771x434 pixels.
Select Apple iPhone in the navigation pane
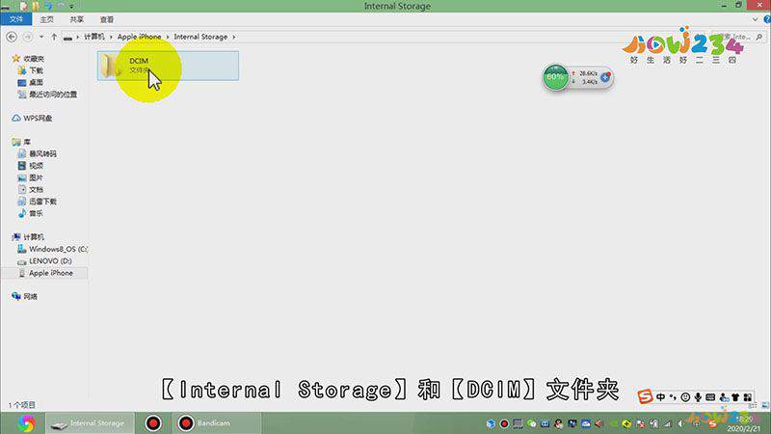[51, 273]
